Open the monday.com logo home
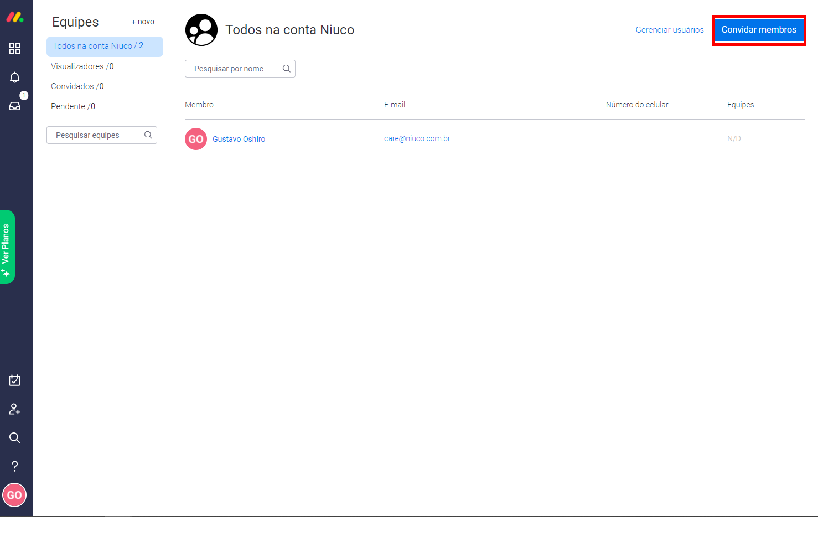 (x=15, y=17)
